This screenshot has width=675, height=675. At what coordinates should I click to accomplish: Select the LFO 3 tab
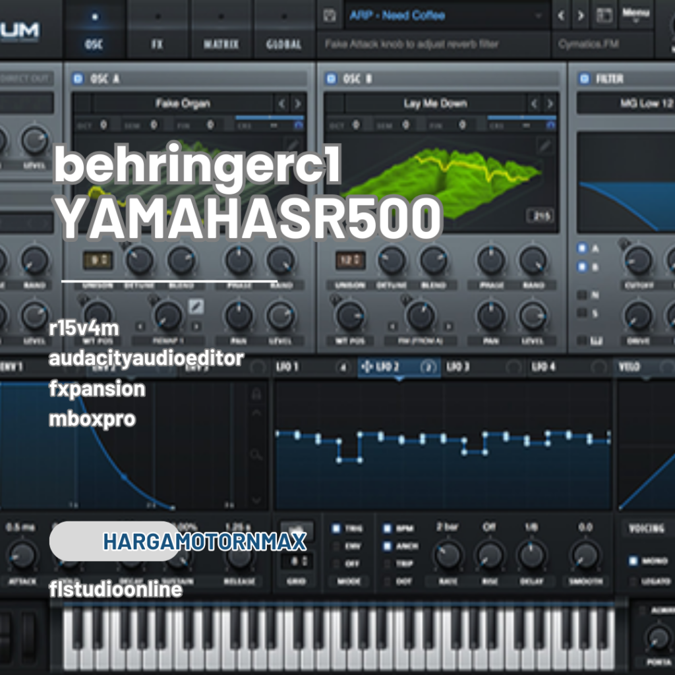click(x=484, y=367)
